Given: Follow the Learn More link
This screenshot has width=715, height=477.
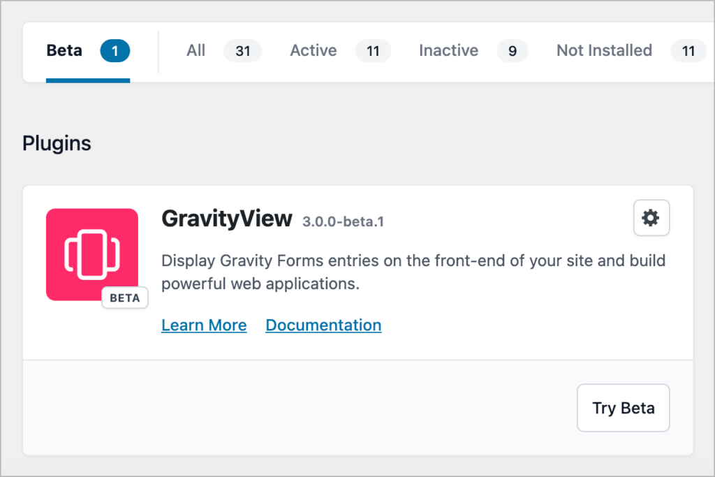Looking at the screenshot, I should (204, 325).
